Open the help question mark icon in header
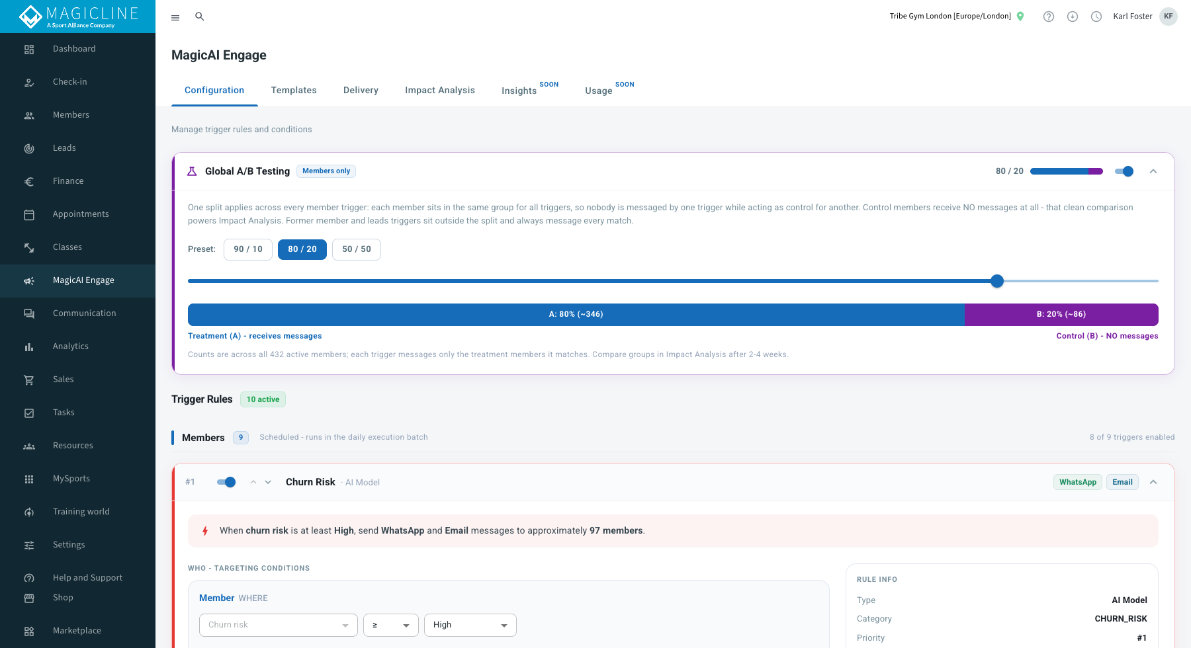1191x648 pixels. point(1049,17)
